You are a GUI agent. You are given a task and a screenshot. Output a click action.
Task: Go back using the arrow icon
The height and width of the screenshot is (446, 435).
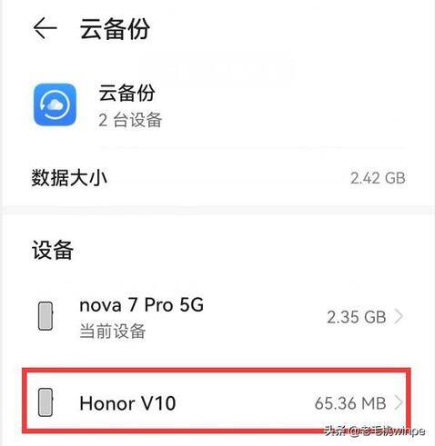click(45, 28)
